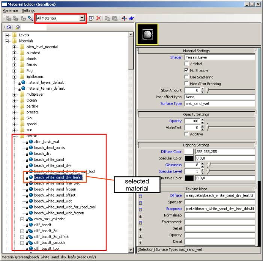Click the refresh icon above the tree
Screen dimensions: 263x261
(x=8, y=27)
